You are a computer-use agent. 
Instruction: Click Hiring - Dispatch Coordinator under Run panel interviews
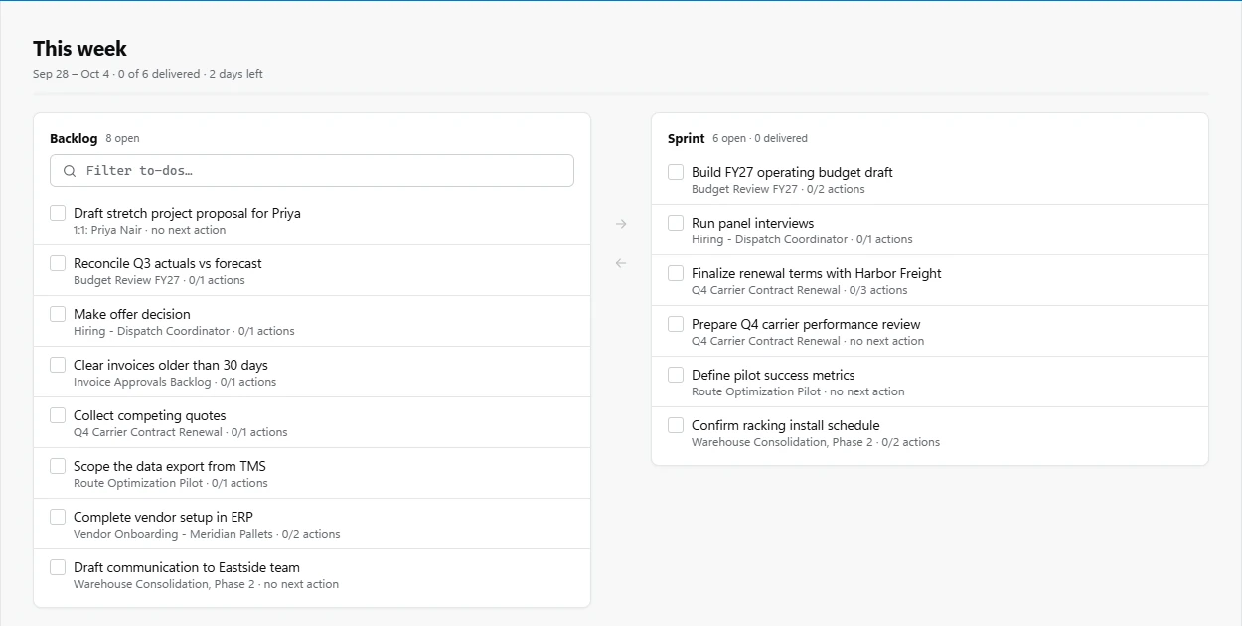click(770, 239)
